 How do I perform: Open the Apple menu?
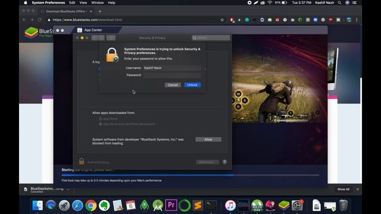[26, 2]
